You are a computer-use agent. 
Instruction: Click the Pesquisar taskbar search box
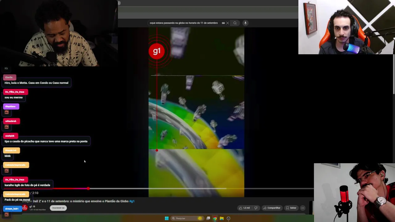pyautogui.click(x=187, y=218)
